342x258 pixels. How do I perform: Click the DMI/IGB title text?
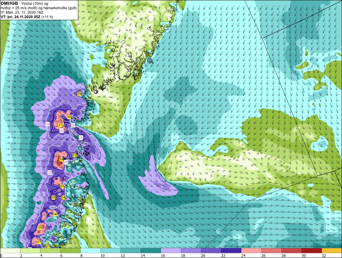pyautogui.click(x=9, y=3)
